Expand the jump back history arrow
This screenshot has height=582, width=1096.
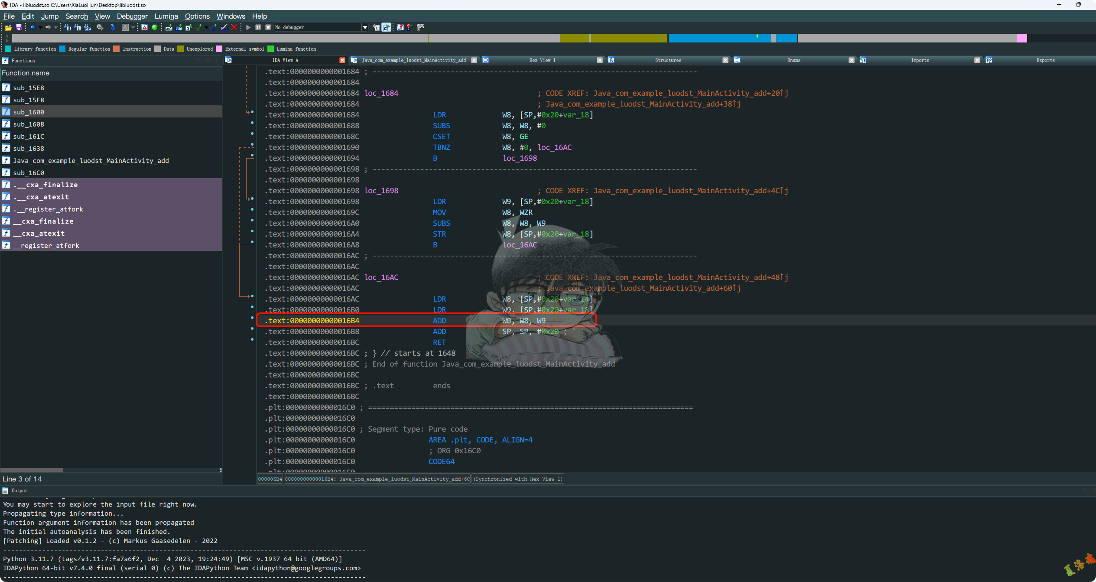pyautogui.click(x=40, y=27)
